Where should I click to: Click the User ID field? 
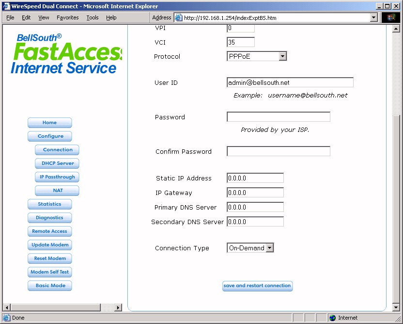pos(290,82)
